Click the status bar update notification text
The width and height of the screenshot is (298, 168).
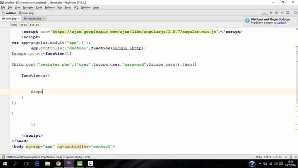click(48, 157)
